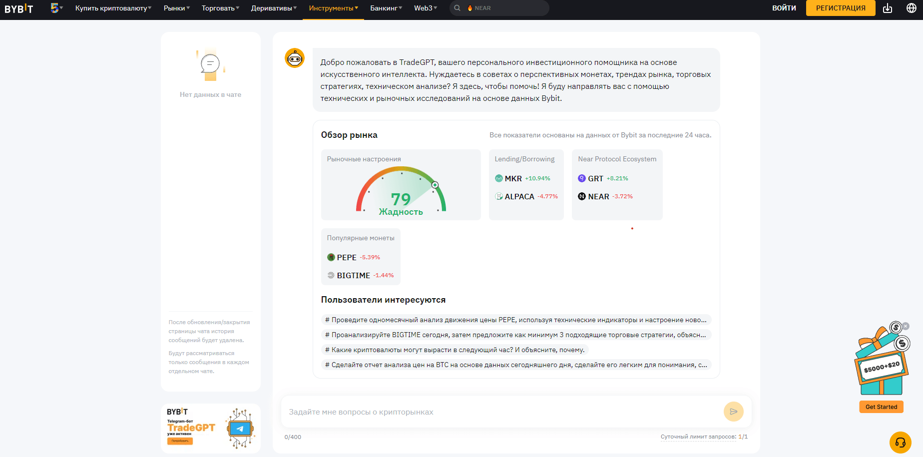Expand the Купить криптовалюту dropdown
Image resolution: width=923 pixels, height=457 pixels.
click(x=113, y=8)
